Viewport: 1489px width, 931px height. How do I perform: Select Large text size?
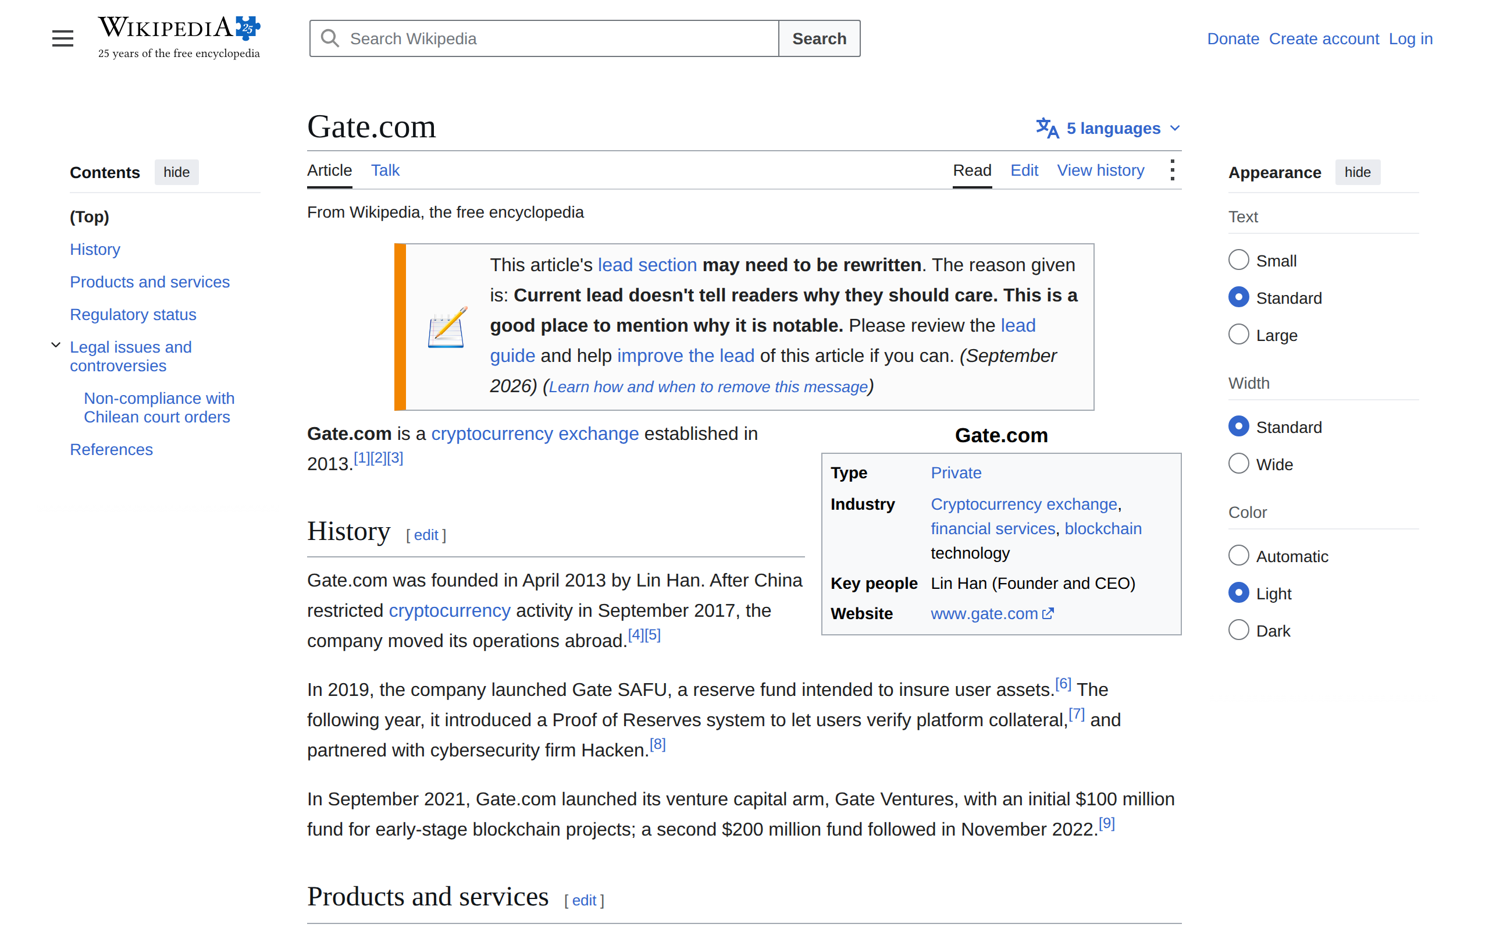(1238, 335)
